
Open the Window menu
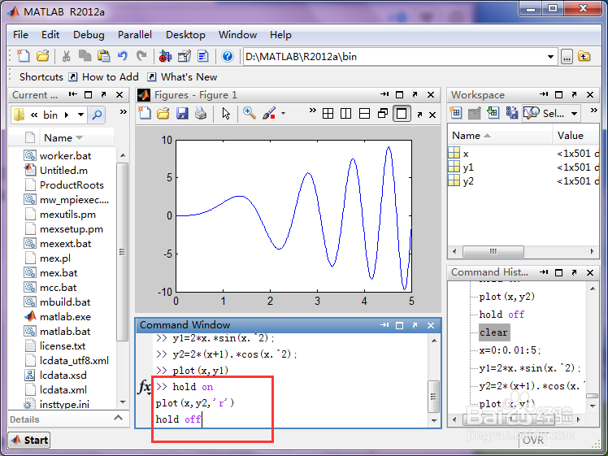[x=237, y=35]
